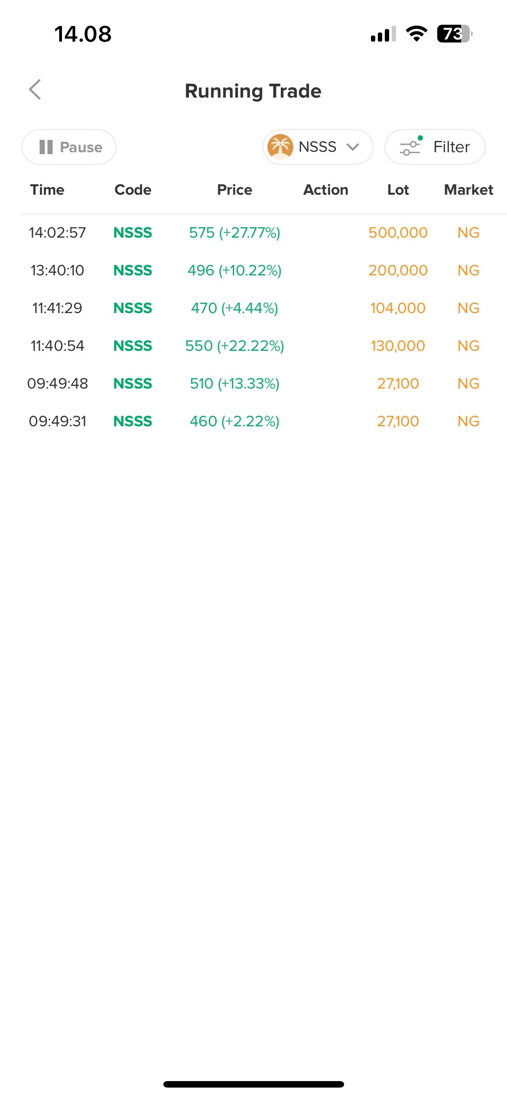
Task: Tap the Market column header
Action: (468, 190)
